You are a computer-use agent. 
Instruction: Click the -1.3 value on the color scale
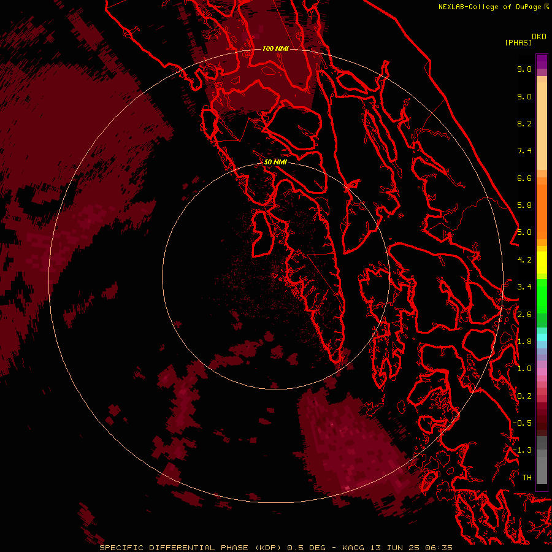click(x=522, y=450)
